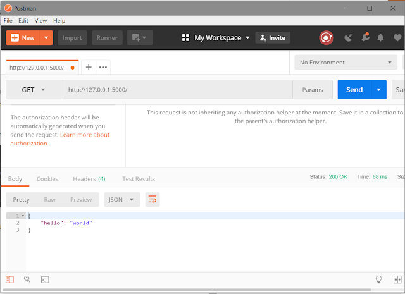Open the Test Results tab

coord(139,179)
